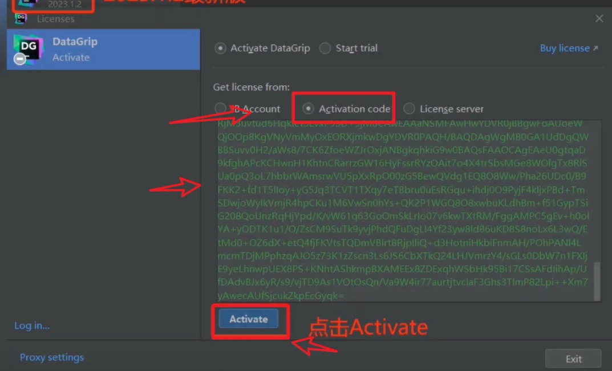Click the large DataGrip DG logo
Viewport: 612px width, 371px height.
(x=28, y=49)
